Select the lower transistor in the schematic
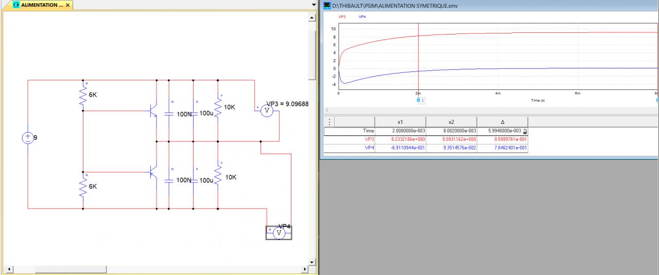This screenshot has height=275, width=659. pos(152,172)
